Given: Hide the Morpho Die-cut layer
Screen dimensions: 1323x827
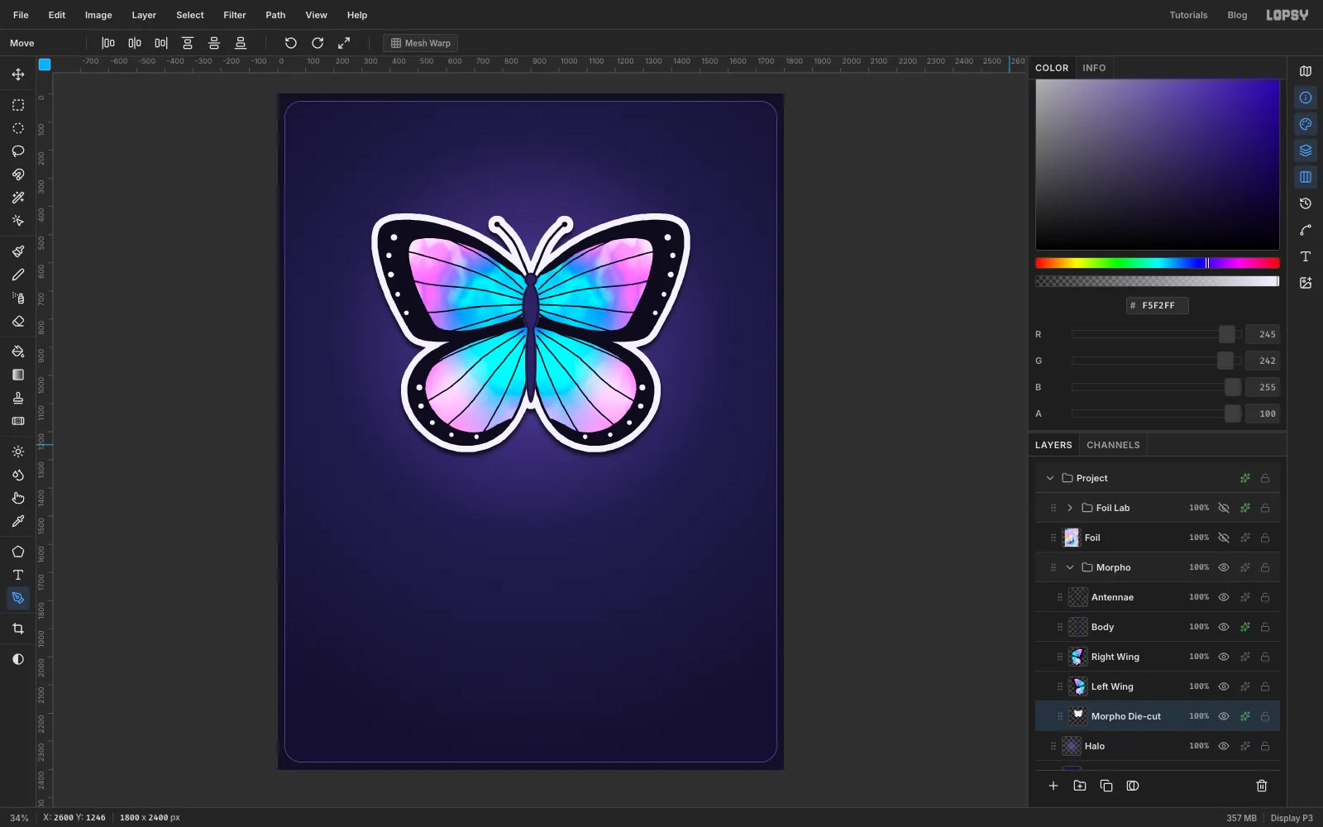Looking at the screenshot, I should (1224, 716).
